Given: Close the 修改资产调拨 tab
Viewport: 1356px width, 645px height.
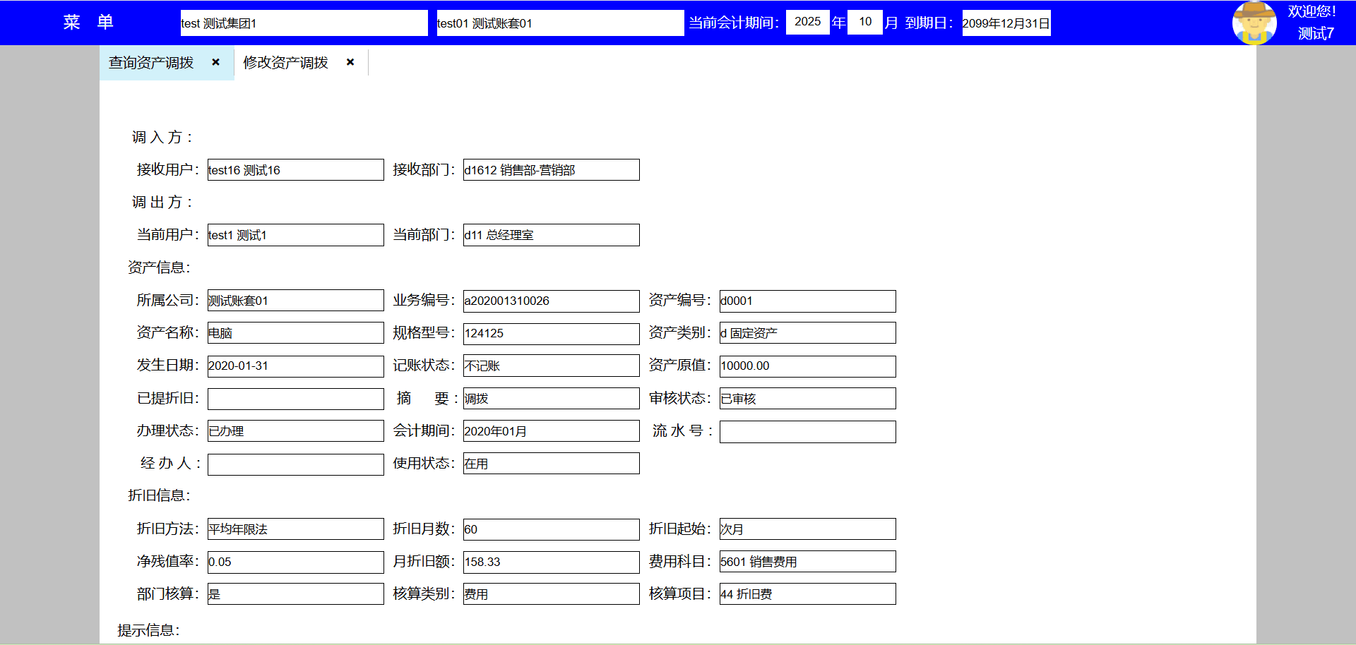Looking at the screenshot, I should click(350, 62).
